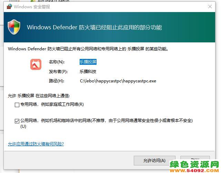
Task: Click the banner heading Windows Defender 防火墙已经阻止此应用的部分功能
Action: [x=94, y=27]
